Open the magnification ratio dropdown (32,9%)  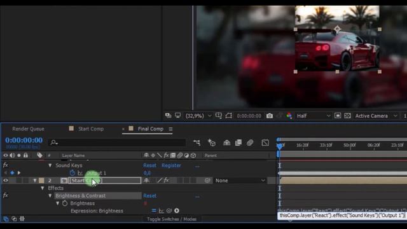(x=198, y=116)
